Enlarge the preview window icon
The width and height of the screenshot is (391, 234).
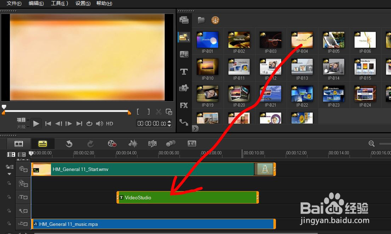pos(169,112)
